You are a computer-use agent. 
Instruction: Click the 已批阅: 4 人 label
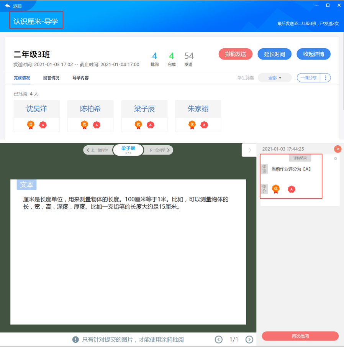pos(26,94)
